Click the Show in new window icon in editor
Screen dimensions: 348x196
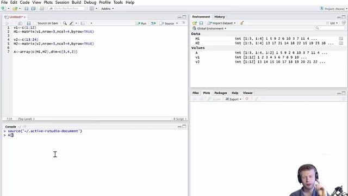pos(20,23)
